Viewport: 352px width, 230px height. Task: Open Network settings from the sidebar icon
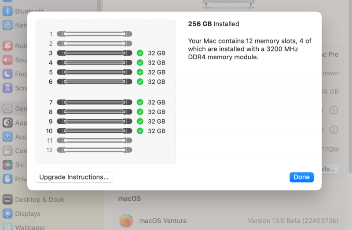click(x=7, y=25)
